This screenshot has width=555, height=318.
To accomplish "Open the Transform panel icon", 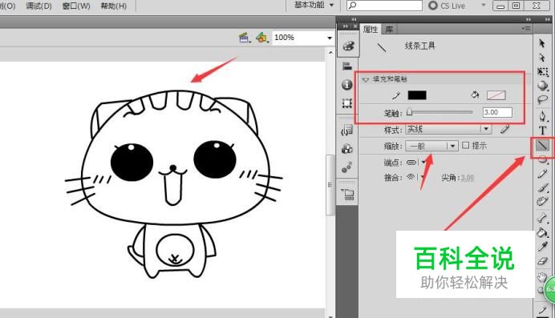I will (x=347, y=103).
